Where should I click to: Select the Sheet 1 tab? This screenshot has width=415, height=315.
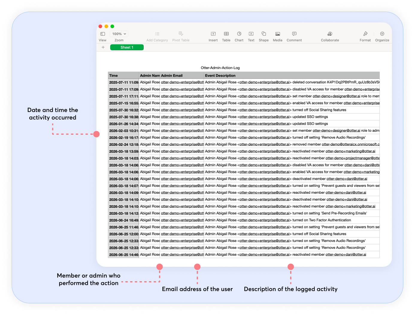tap(127, 47)
